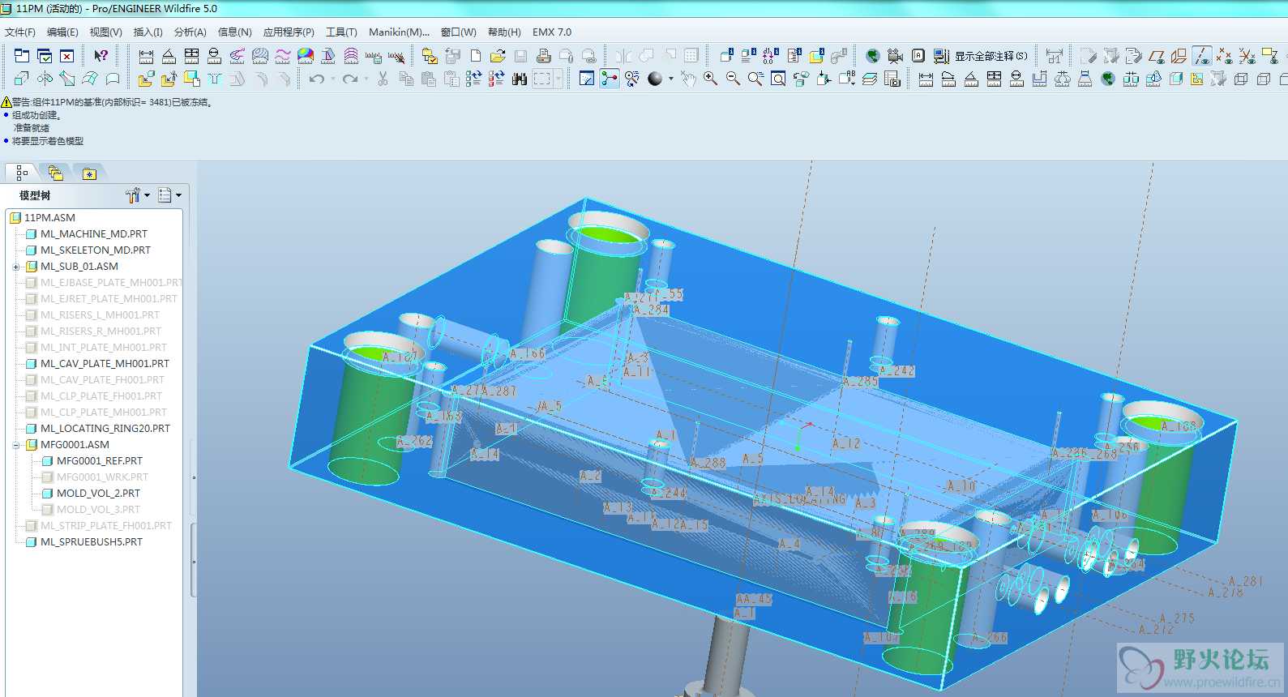Screen dimensions: 1288x697
Task: Toggle annotation element display
Action: tap(1270, 56)
